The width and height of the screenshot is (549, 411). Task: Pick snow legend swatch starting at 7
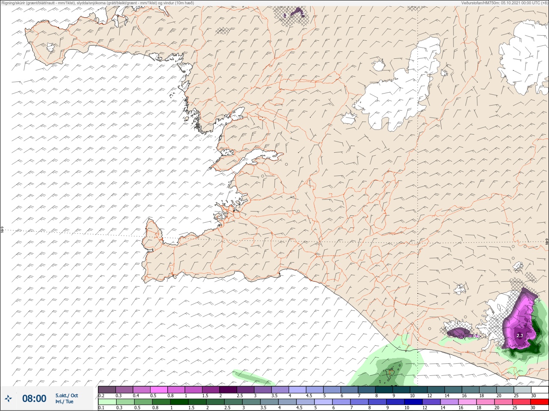pos(367,390)
